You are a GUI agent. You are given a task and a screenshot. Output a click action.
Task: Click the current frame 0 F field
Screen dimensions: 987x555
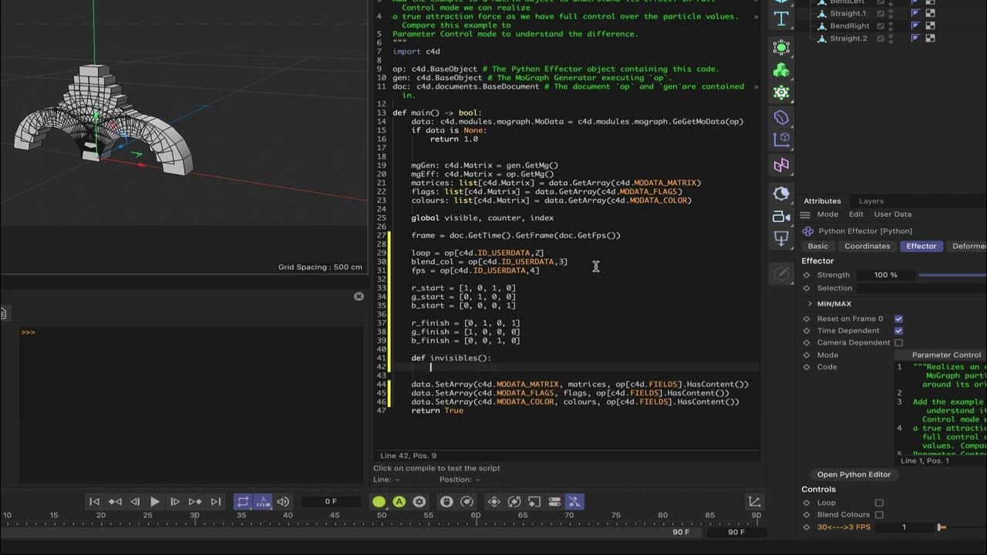(x=331, y=502)
